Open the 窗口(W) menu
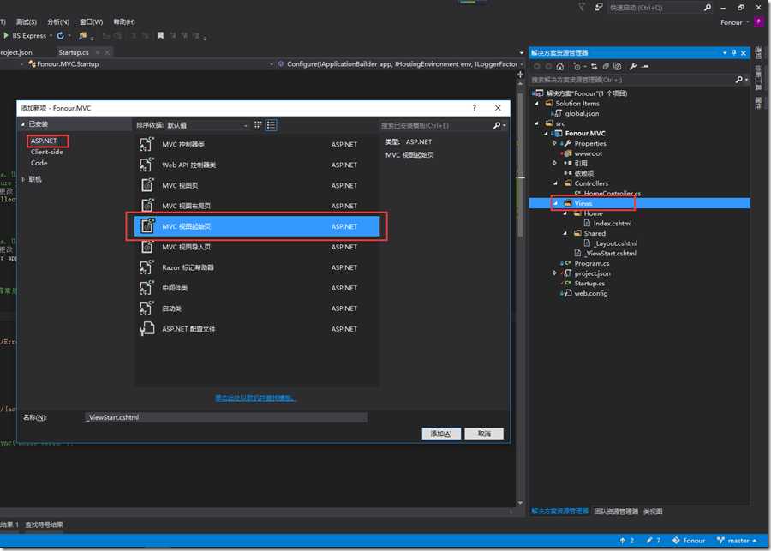Screen dimensions: 771x551 (91, 21)
